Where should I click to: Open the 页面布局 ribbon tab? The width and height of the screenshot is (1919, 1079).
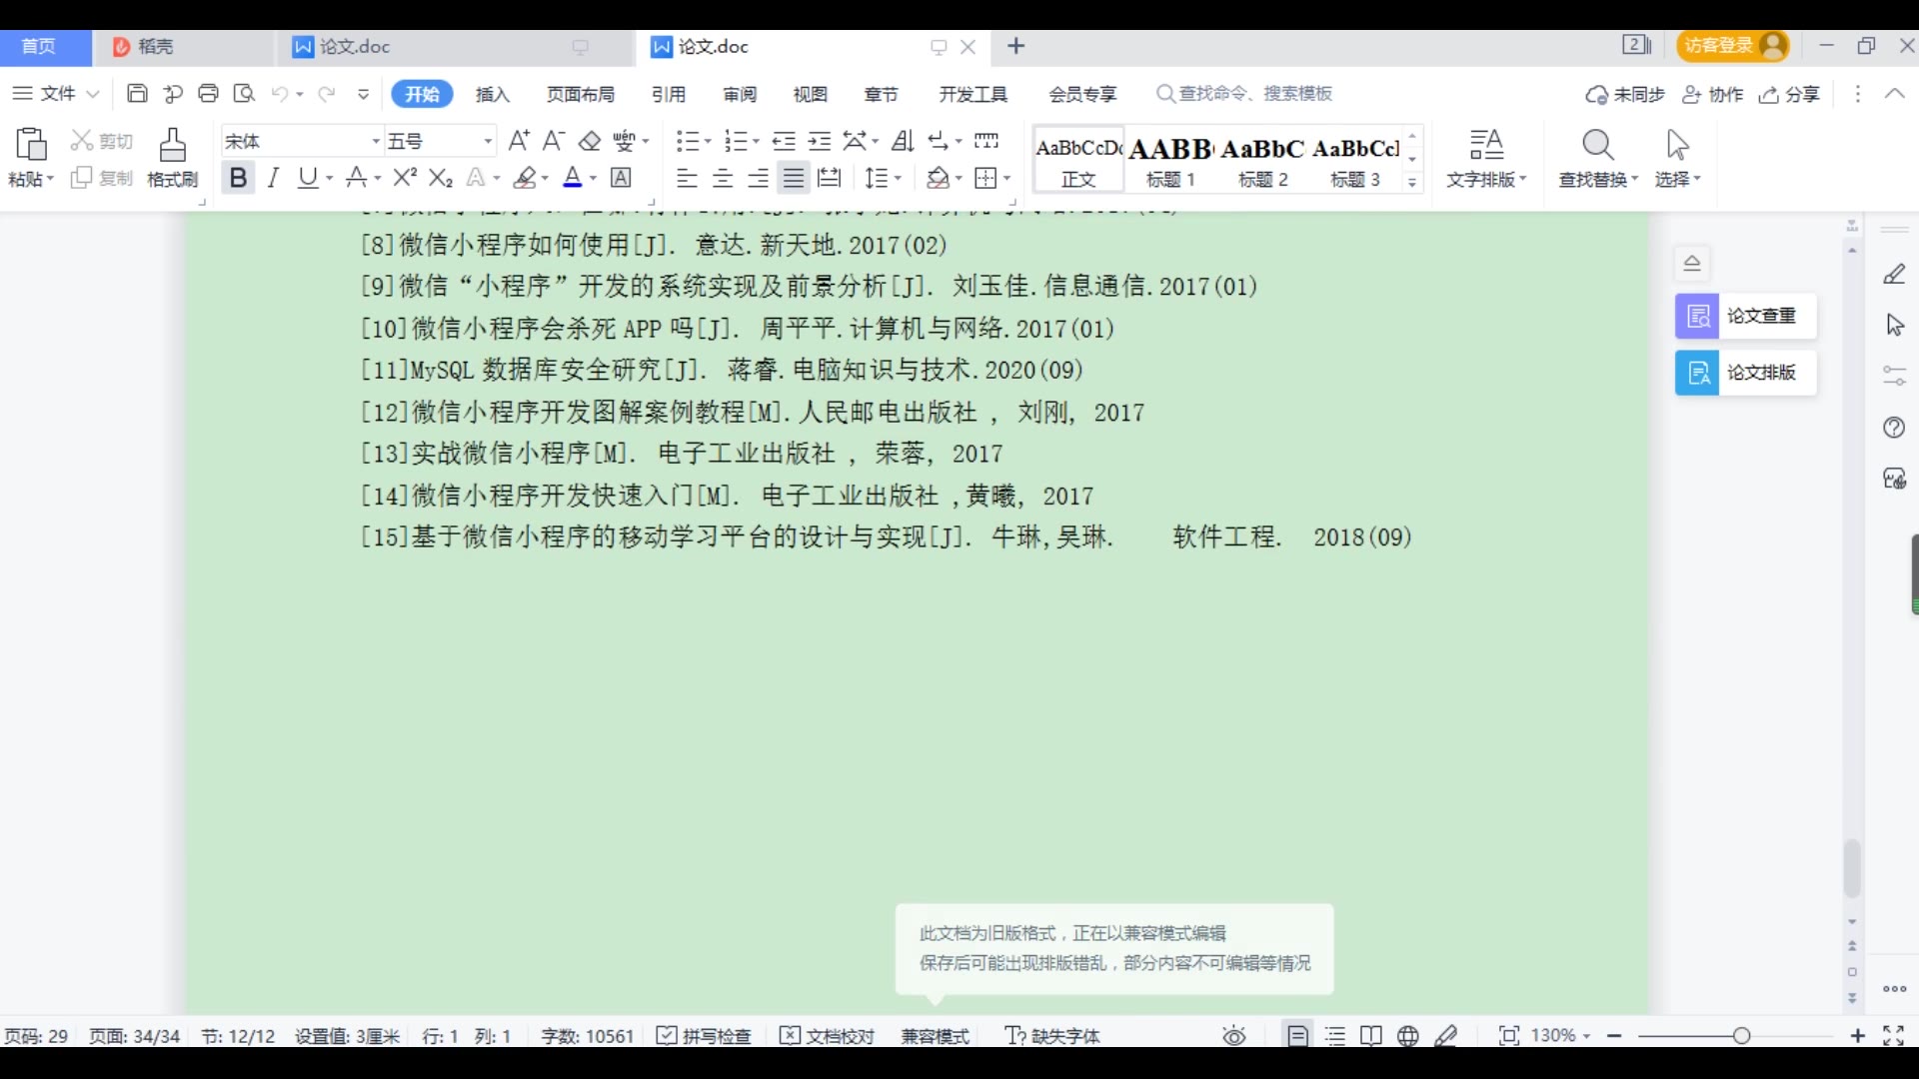click(x=581, y=94)
